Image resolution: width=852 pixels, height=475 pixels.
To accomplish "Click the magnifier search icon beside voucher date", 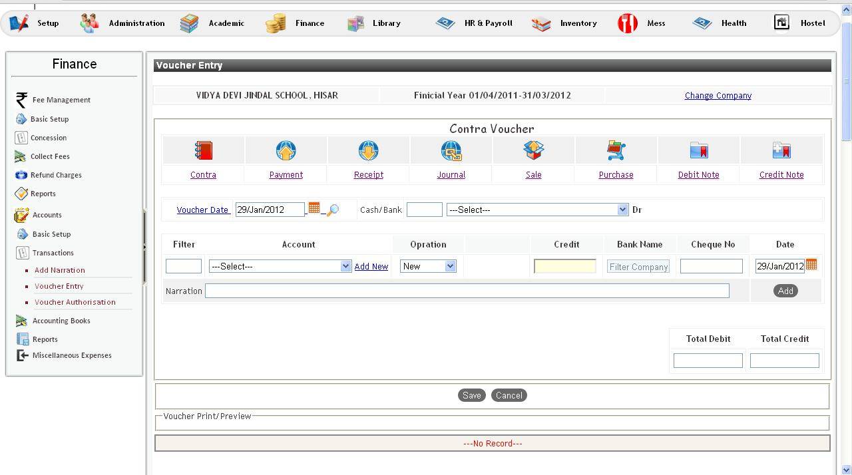I will click(333, 210).
